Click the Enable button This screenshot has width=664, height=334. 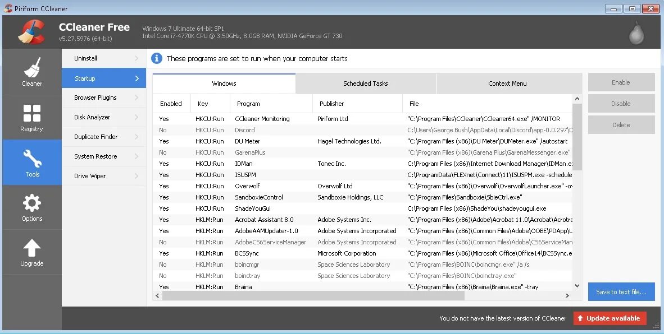click(621, 82)
